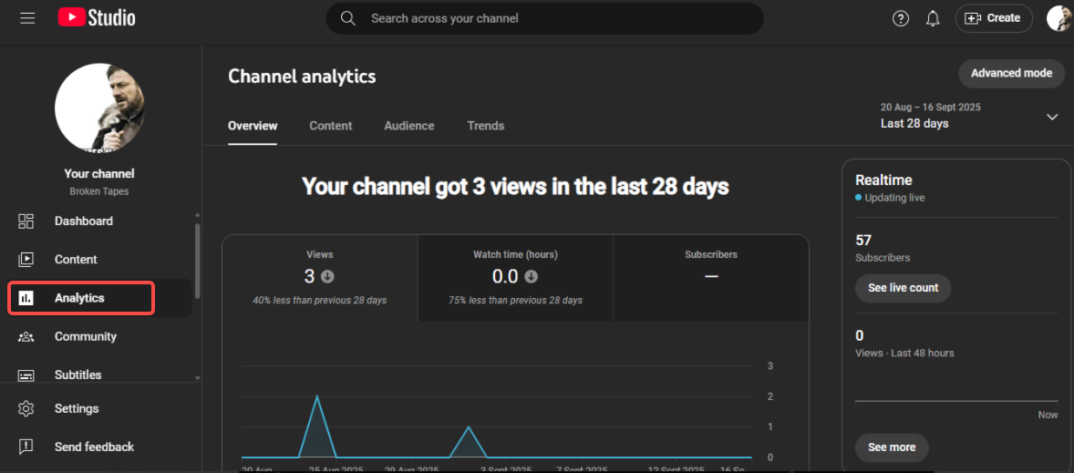The image size is (1074, 473).
Task: Select the Content analytics tab
Action: pos(330,126)
